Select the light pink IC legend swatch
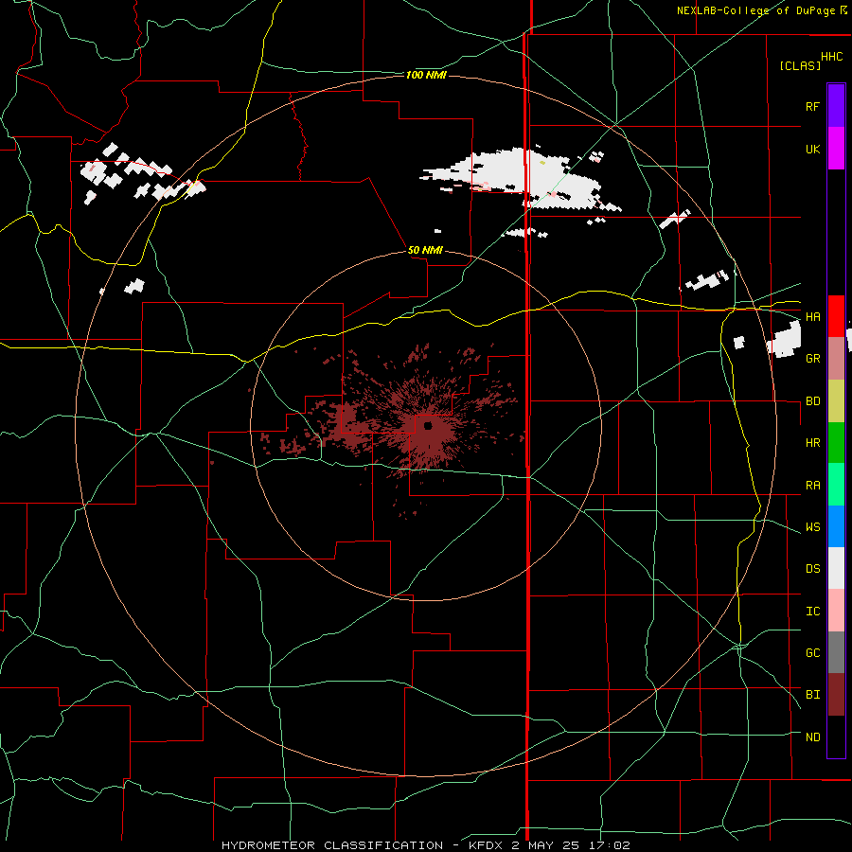Screen dimensions: 852x852 [x=836, y=611]
